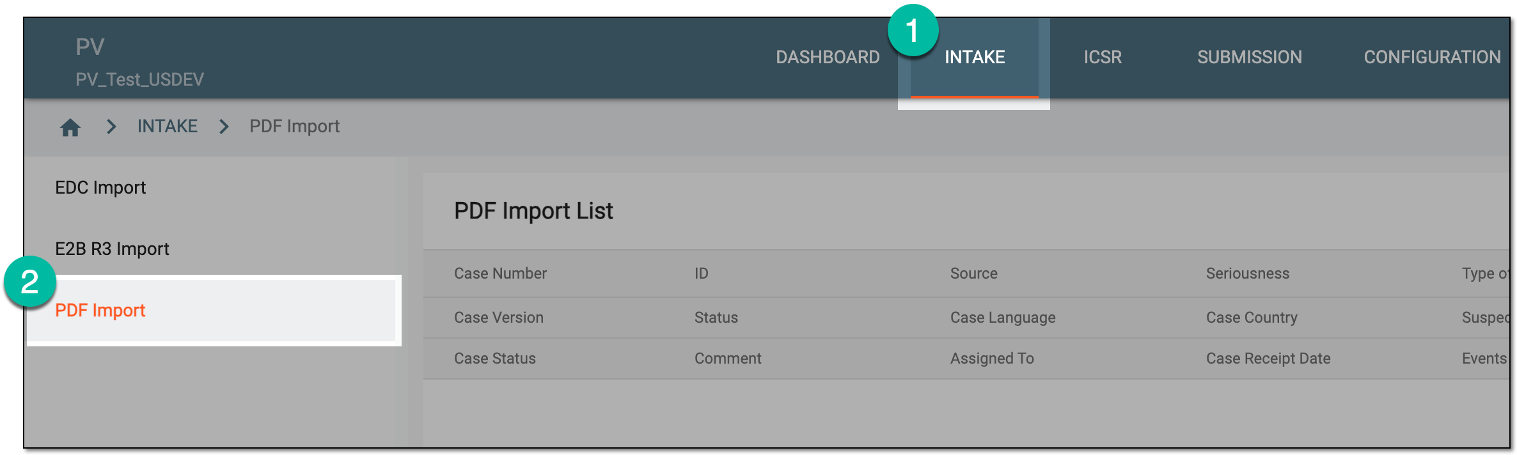This screenshot has width=1517, height=455.
Task: Click the PDF Import List heading
Action: [533, 211]
